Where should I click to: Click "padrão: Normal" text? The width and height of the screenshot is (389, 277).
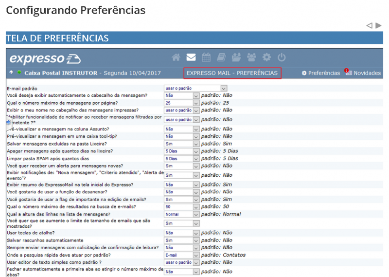221,214
